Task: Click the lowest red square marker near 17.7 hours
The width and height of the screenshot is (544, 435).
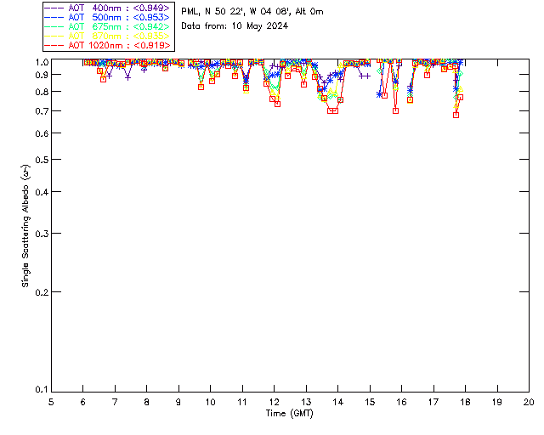Action: [456, 115]
